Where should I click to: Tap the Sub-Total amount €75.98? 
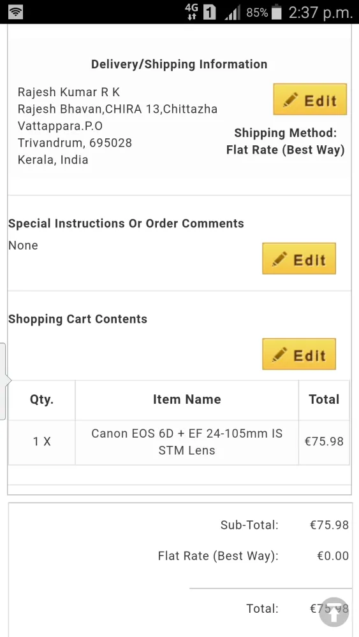pos(329,525)
